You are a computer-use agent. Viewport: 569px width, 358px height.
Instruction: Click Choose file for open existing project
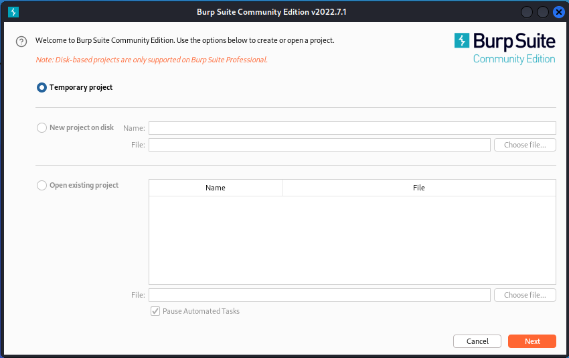525,295
